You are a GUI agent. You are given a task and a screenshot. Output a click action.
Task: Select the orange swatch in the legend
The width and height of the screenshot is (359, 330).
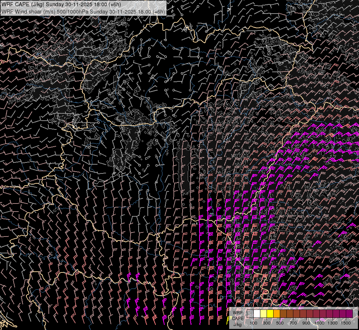(x=277, y=313)
